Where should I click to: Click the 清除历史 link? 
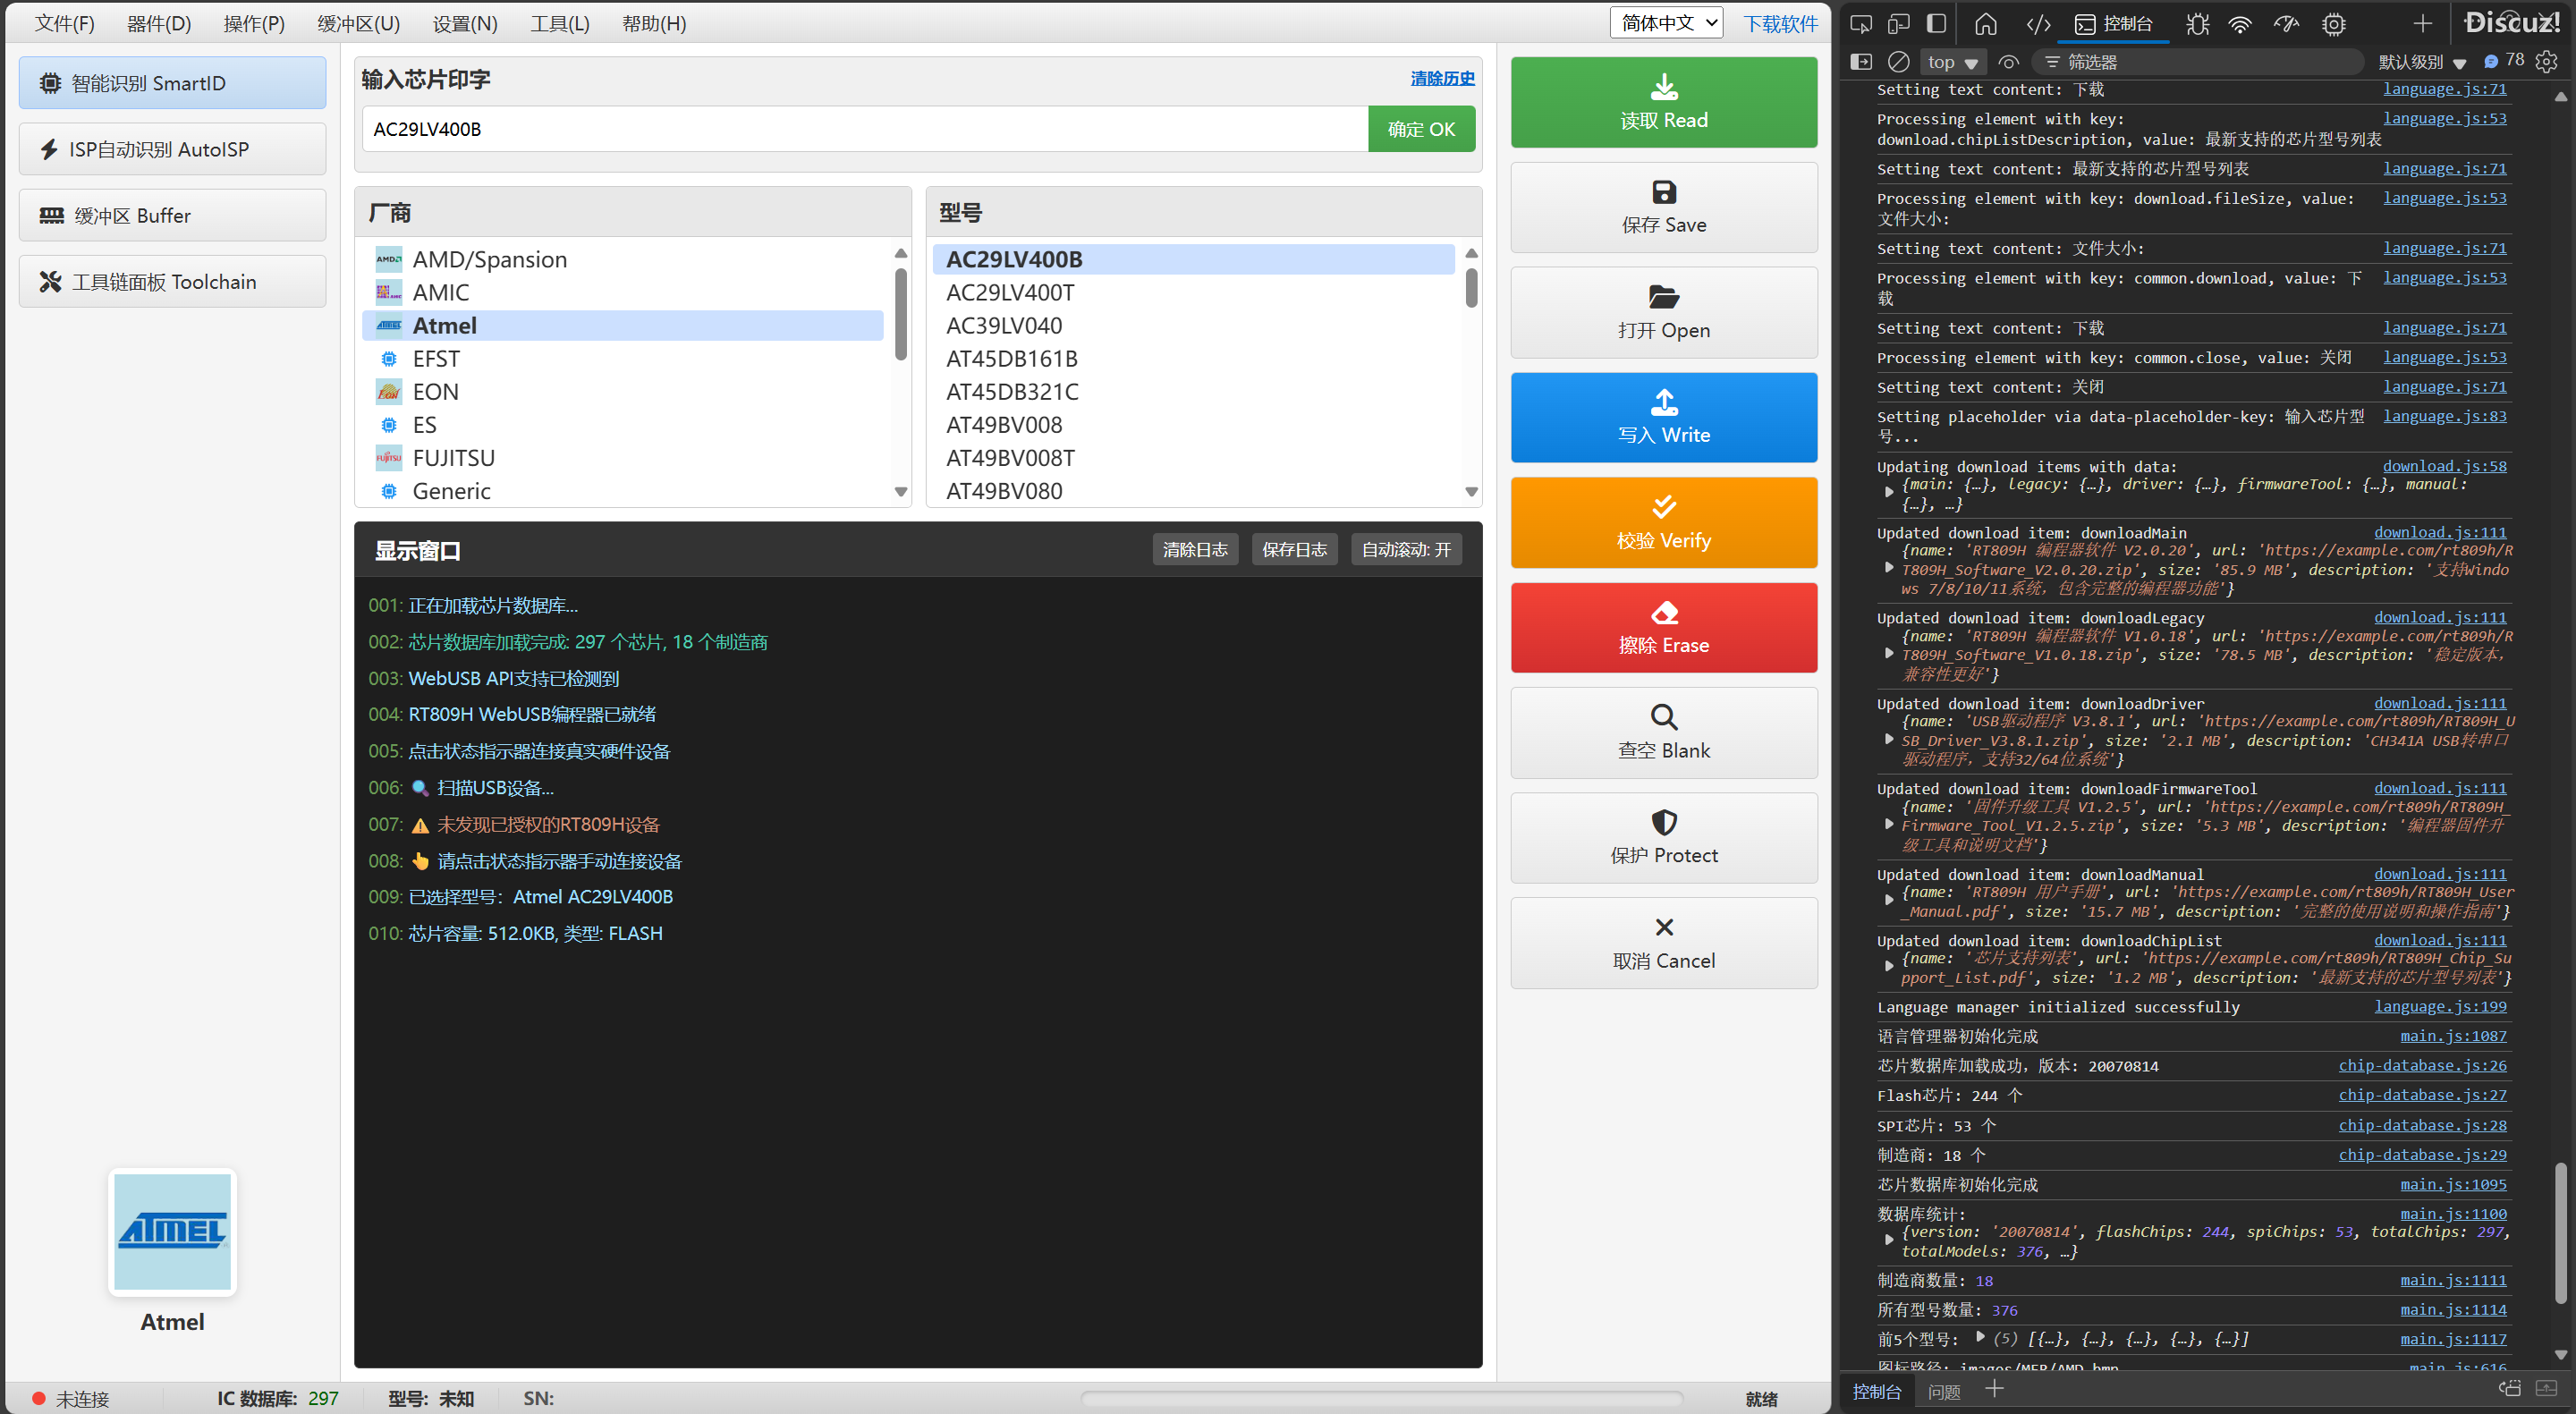click(x=1441, y=78)
